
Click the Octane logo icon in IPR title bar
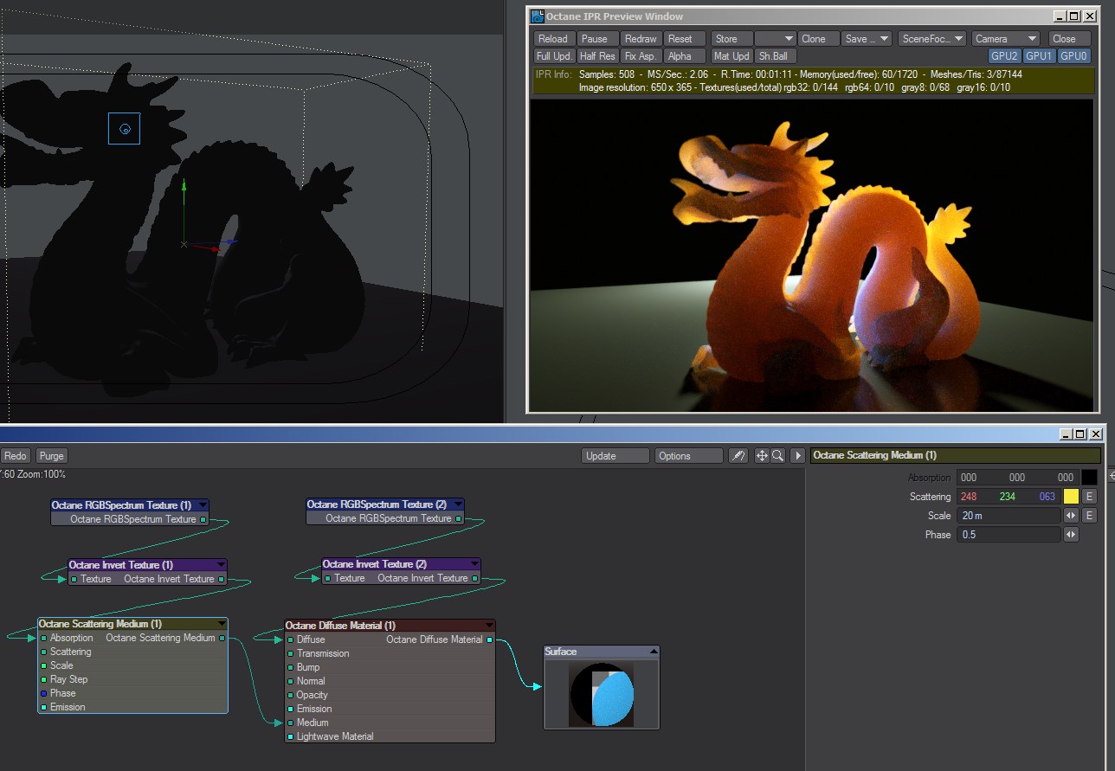538,16
